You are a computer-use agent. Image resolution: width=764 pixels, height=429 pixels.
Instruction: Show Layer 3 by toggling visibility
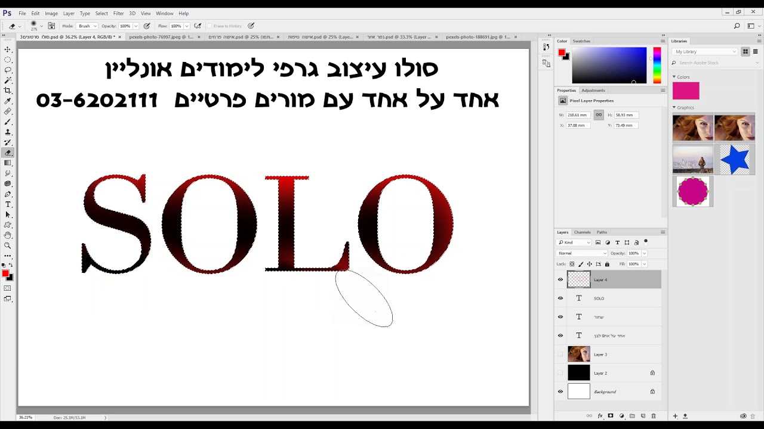click(560, 355)
